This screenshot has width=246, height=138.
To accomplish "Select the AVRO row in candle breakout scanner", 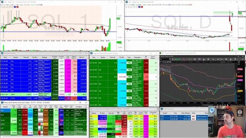I will click(x=124, y=126).
